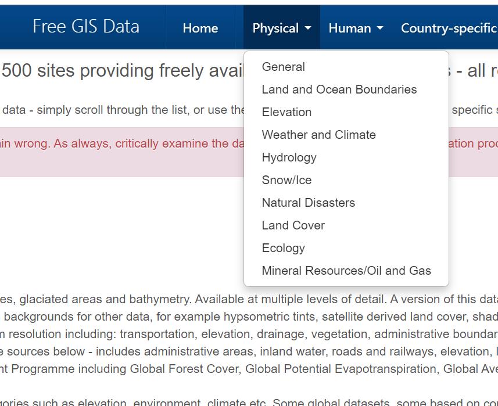Open Mineral Resources/Oil and Gas
This screenshot has width=498, height=406.
pyautogui.click(x=346, y=271)
